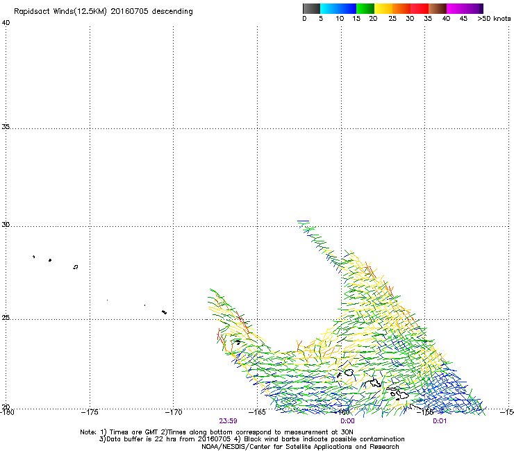Click the '-170' longitude axis label
514x451 pixels.
click(174, 412)
